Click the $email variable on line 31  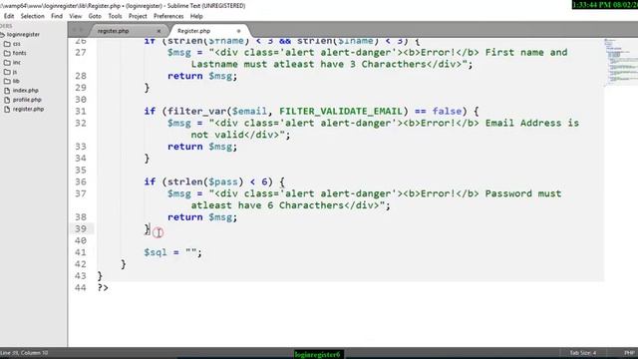[x=249, y=111]
